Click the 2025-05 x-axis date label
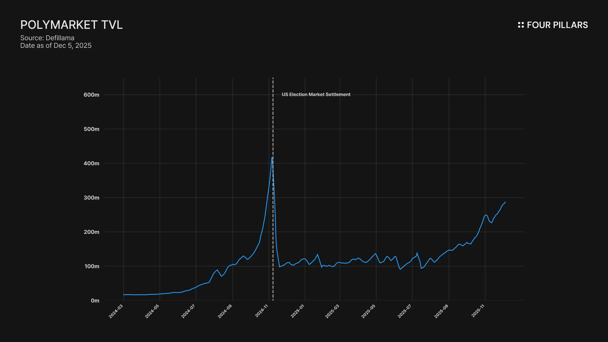Viewport: 608px width, 342px height. click(x=368, y=311)
